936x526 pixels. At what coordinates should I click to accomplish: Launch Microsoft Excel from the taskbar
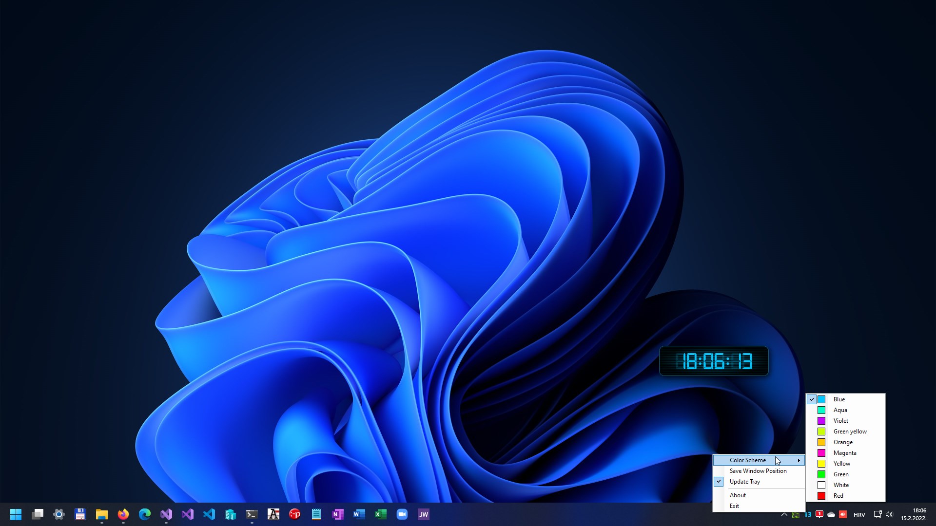(381, 514)
